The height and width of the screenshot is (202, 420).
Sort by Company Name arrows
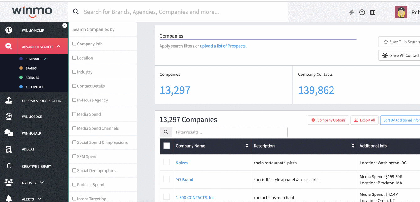247,146
